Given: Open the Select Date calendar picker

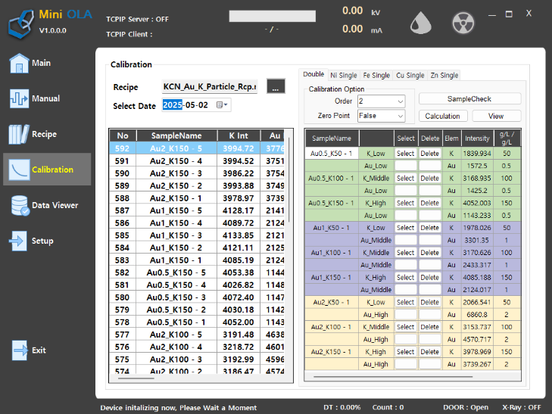Looking at the screenshot, I should pos(222,104).
